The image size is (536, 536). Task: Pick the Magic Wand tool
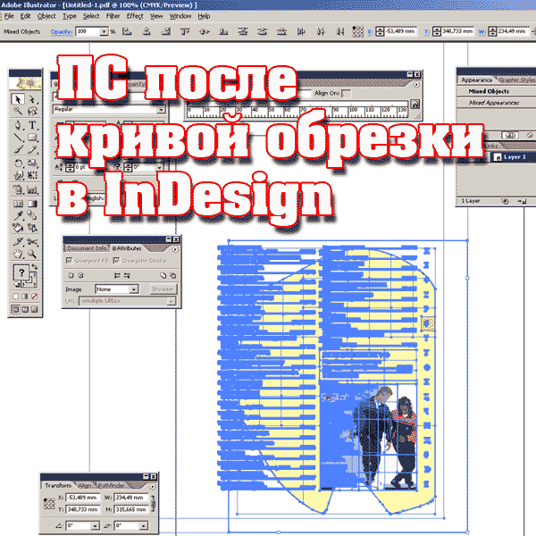pos(18,111)
